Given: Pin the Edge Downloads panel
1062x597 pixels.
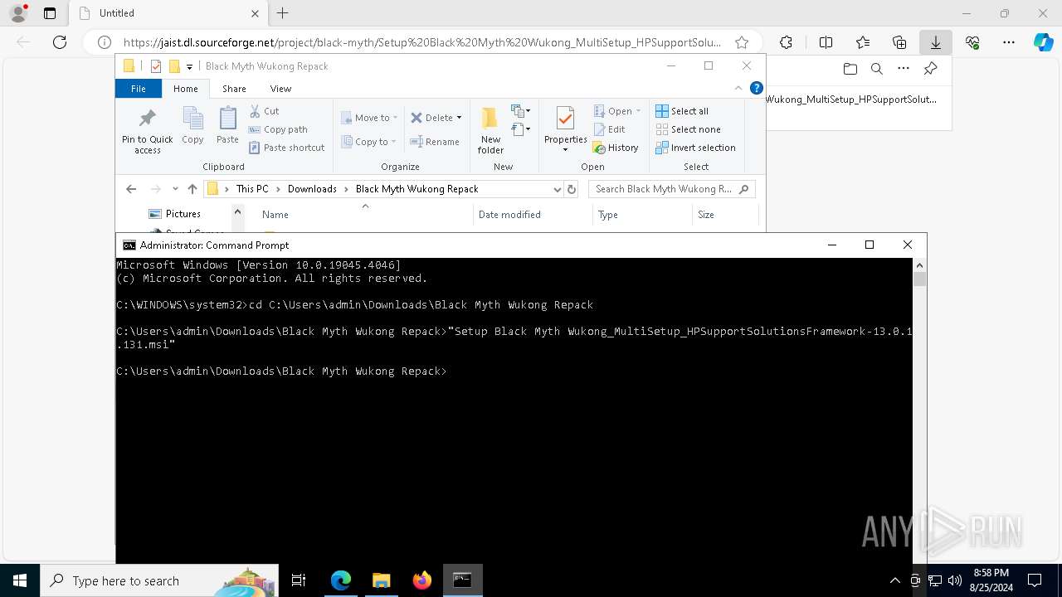Looking at the screenshot, I should [x=930, y=69].
